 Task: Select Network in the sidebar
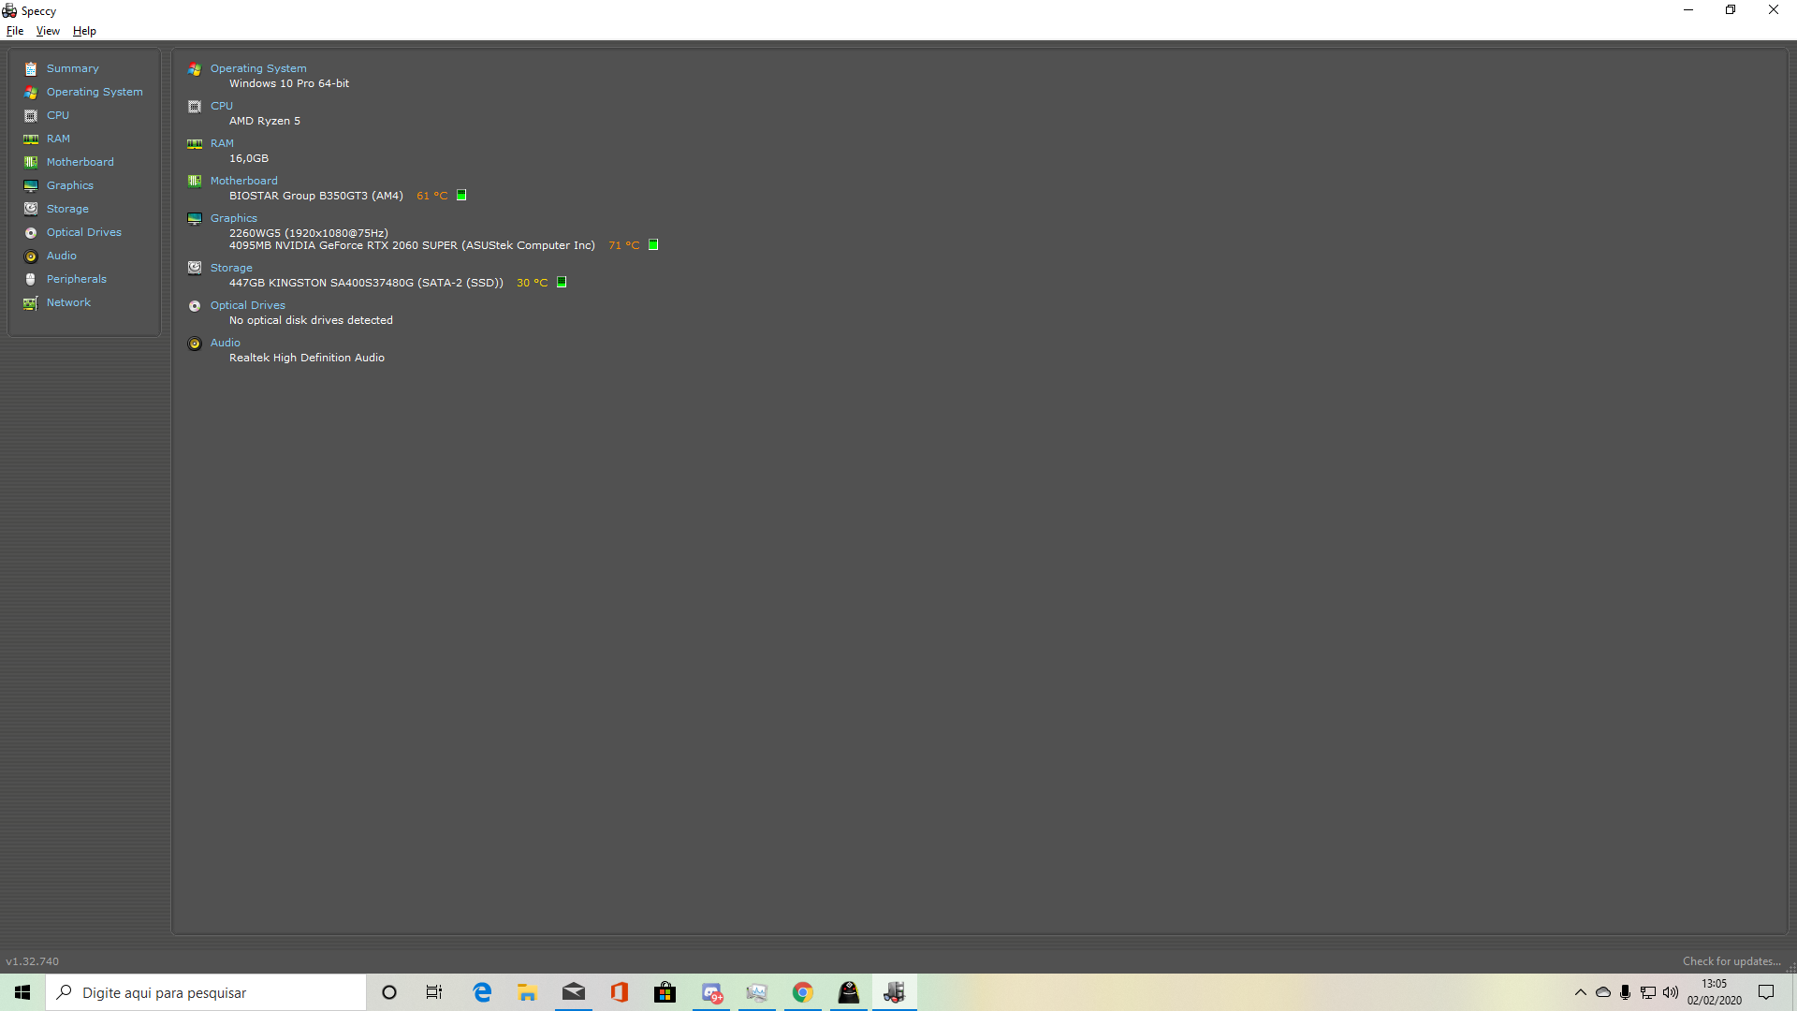tap(68, 302)
